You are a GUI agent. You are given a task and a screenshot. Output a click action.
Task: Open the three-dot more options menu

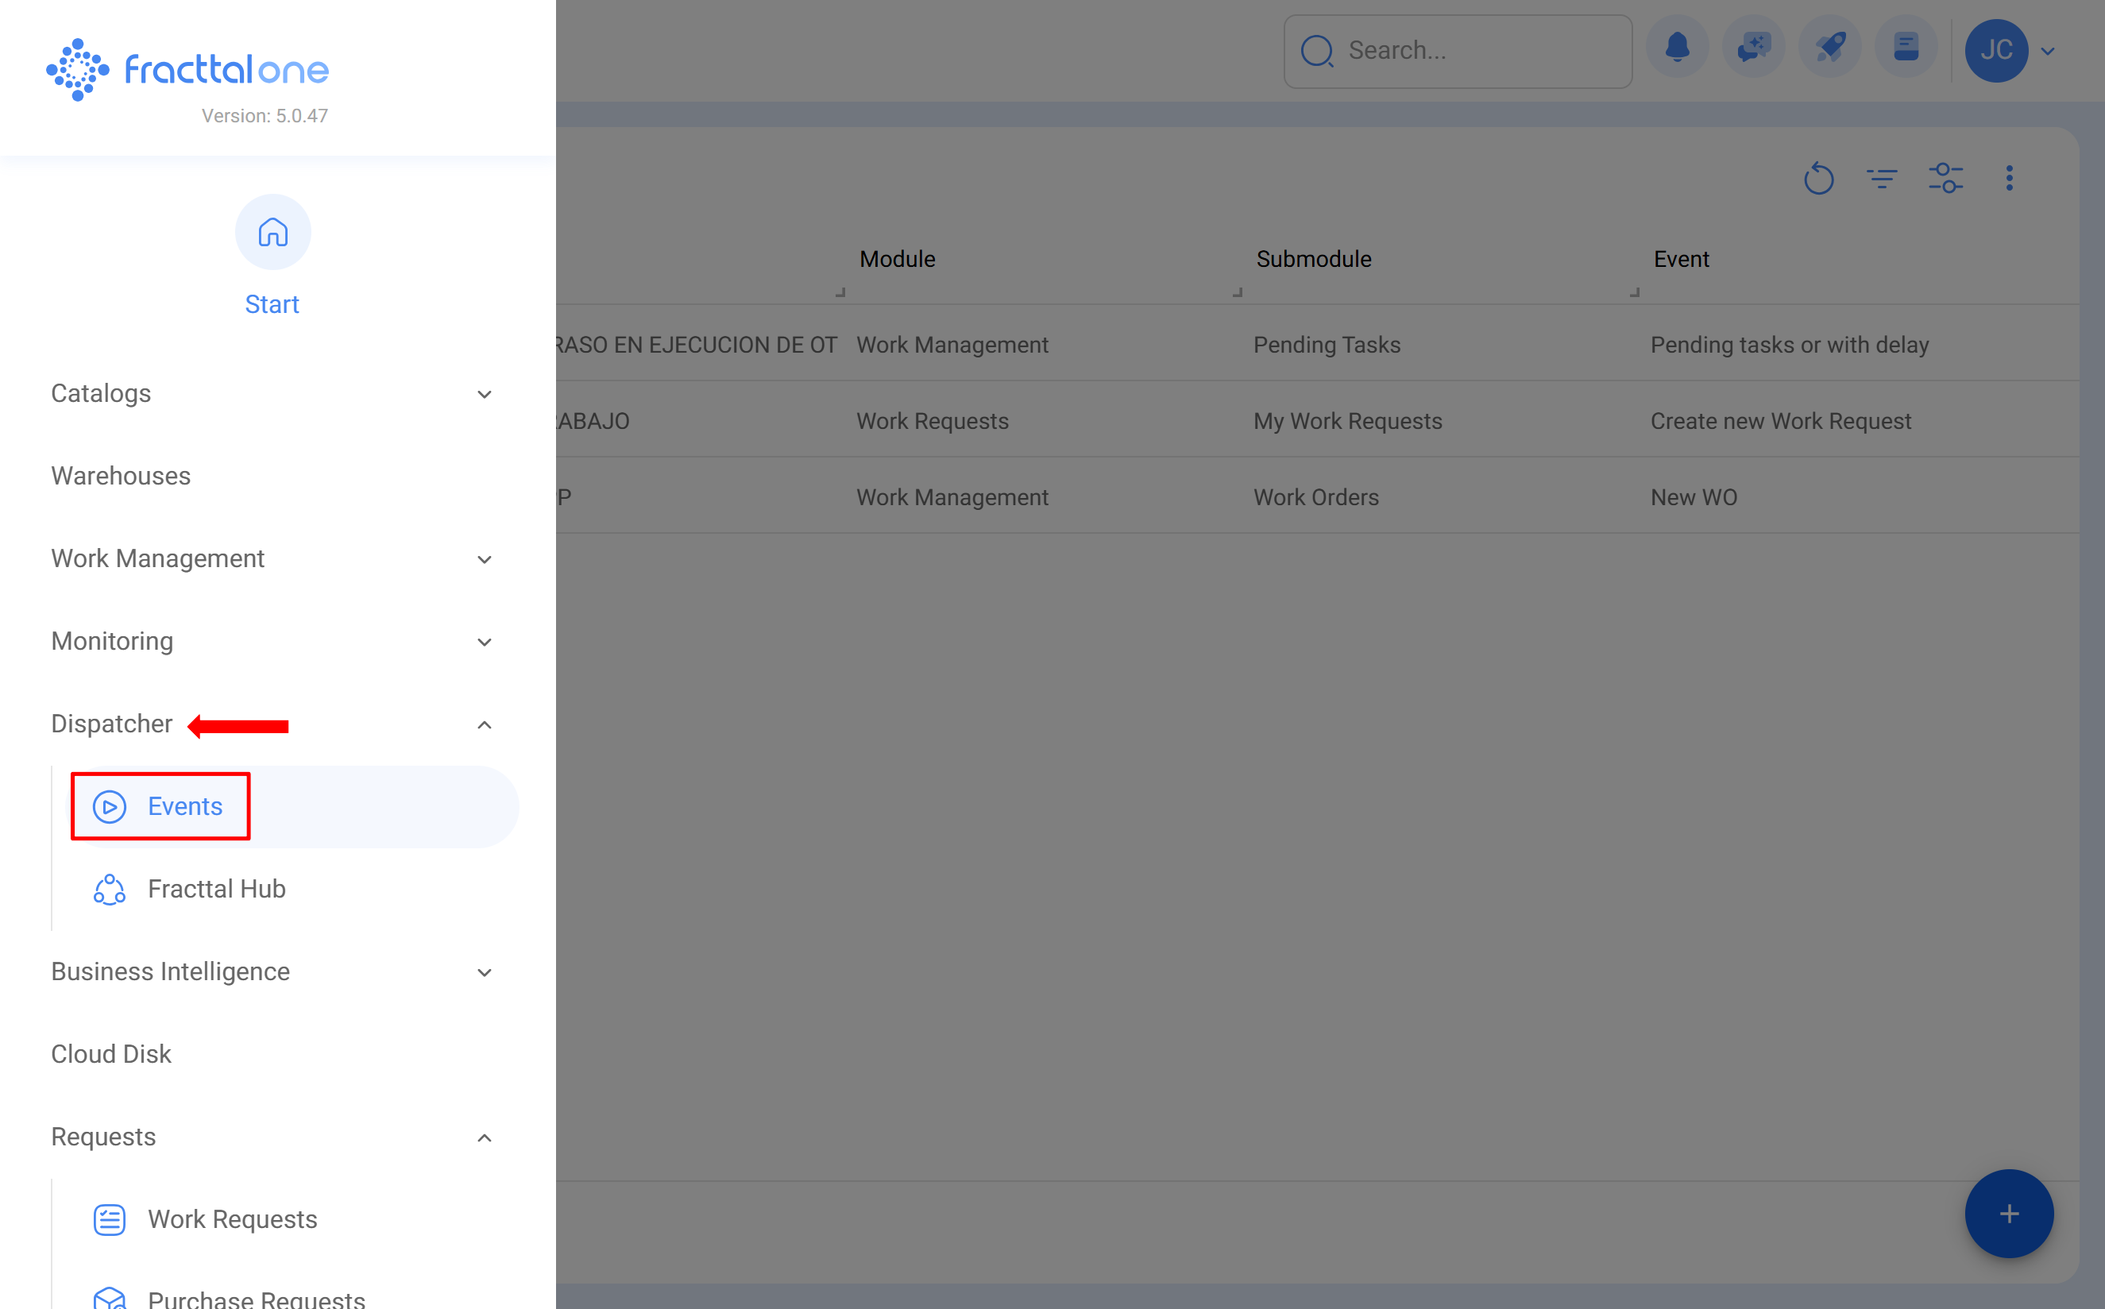coord(2009,179)
